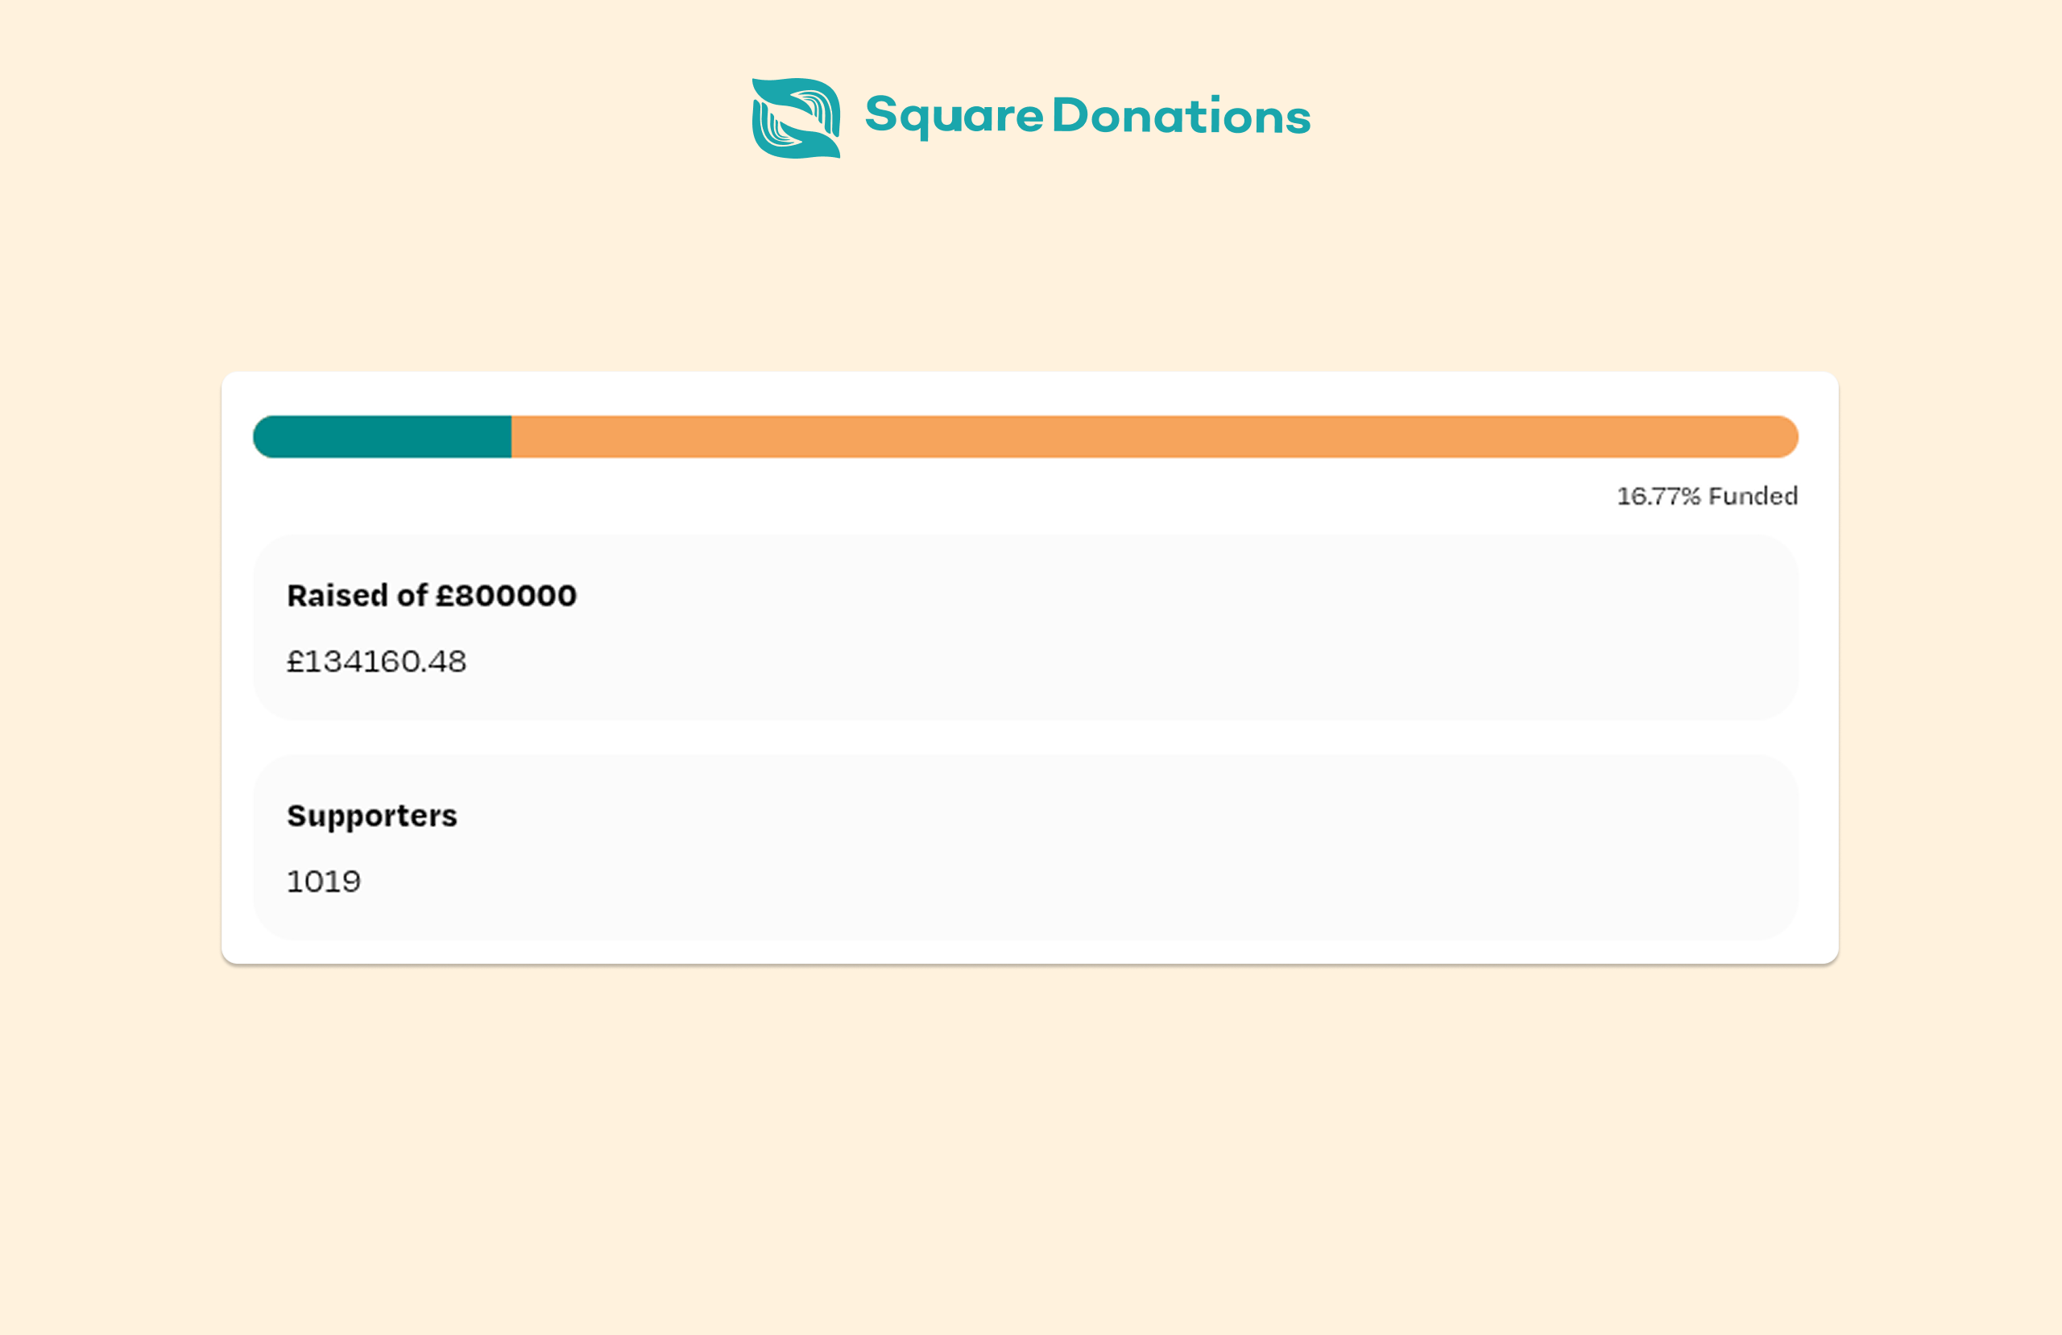Click the 1019 supporters count

click(x=325, y=880)
